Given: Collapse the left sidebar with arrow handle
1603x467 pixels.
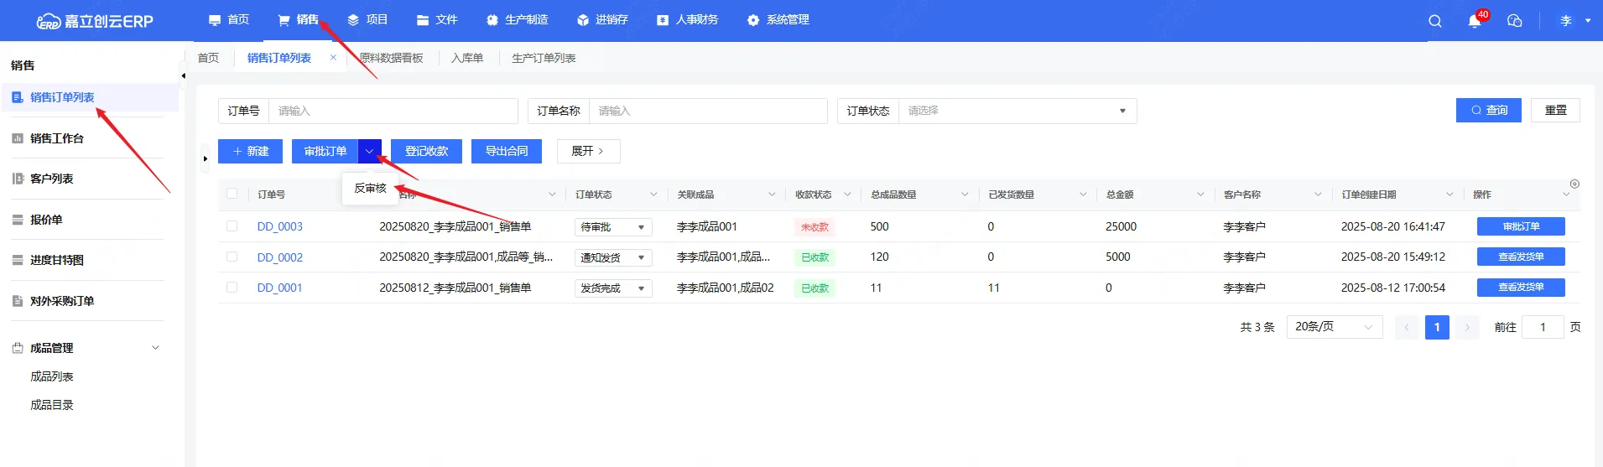Looking at the screenshot, I should (x=183, y=76).
